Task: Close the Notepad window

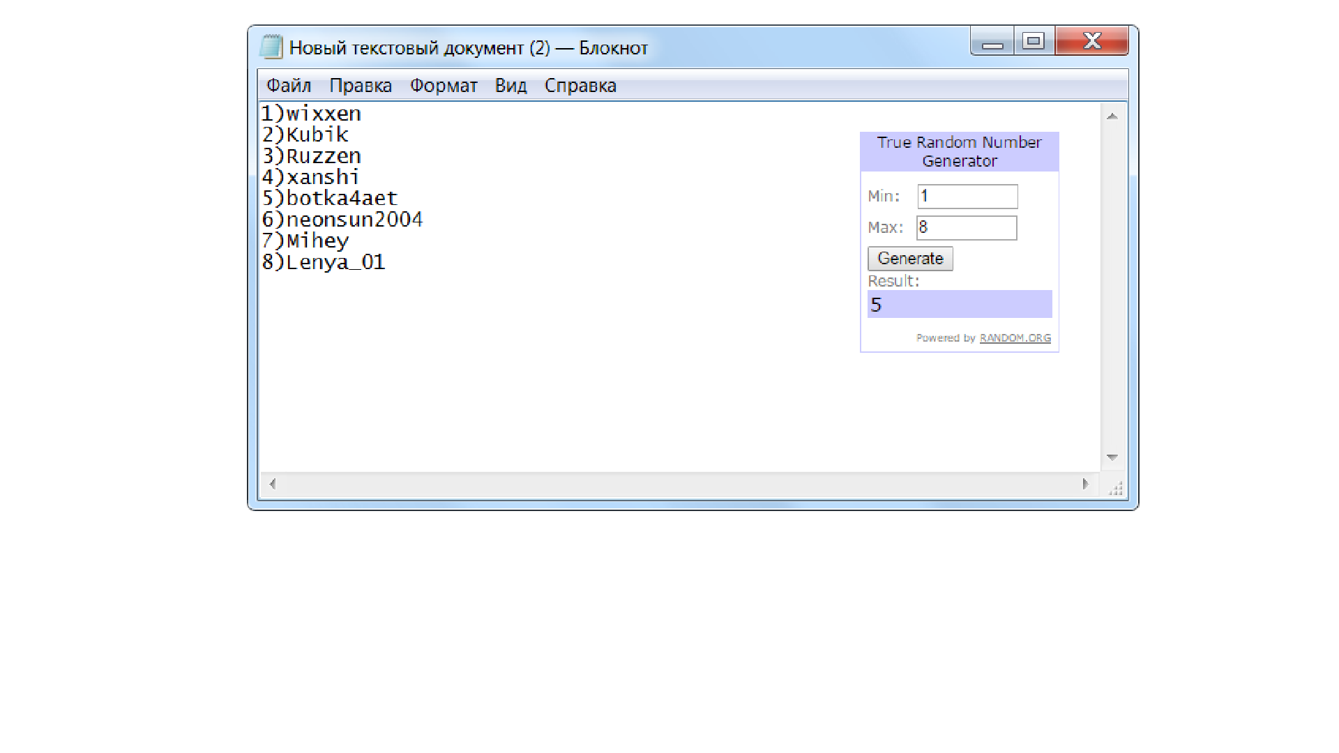Action: click(x=1092, y=41)
